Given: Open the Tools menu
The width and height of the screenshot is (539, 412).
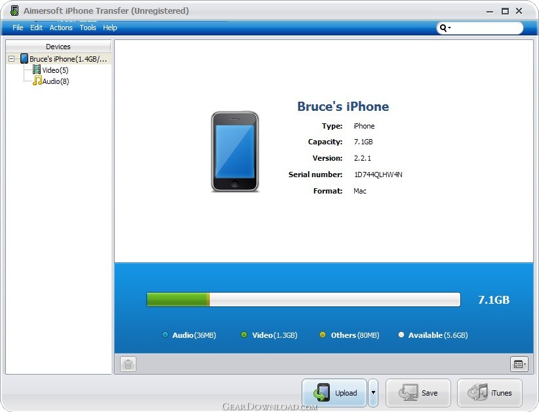Looking at the screenshot, I should coord(88,28).
